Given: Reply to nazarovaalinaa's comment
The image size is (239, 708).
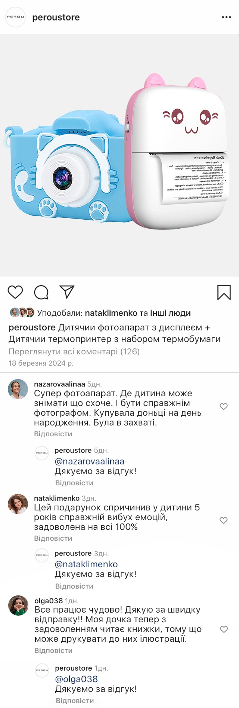Looking at the screenshot, I should pos(53,434).
